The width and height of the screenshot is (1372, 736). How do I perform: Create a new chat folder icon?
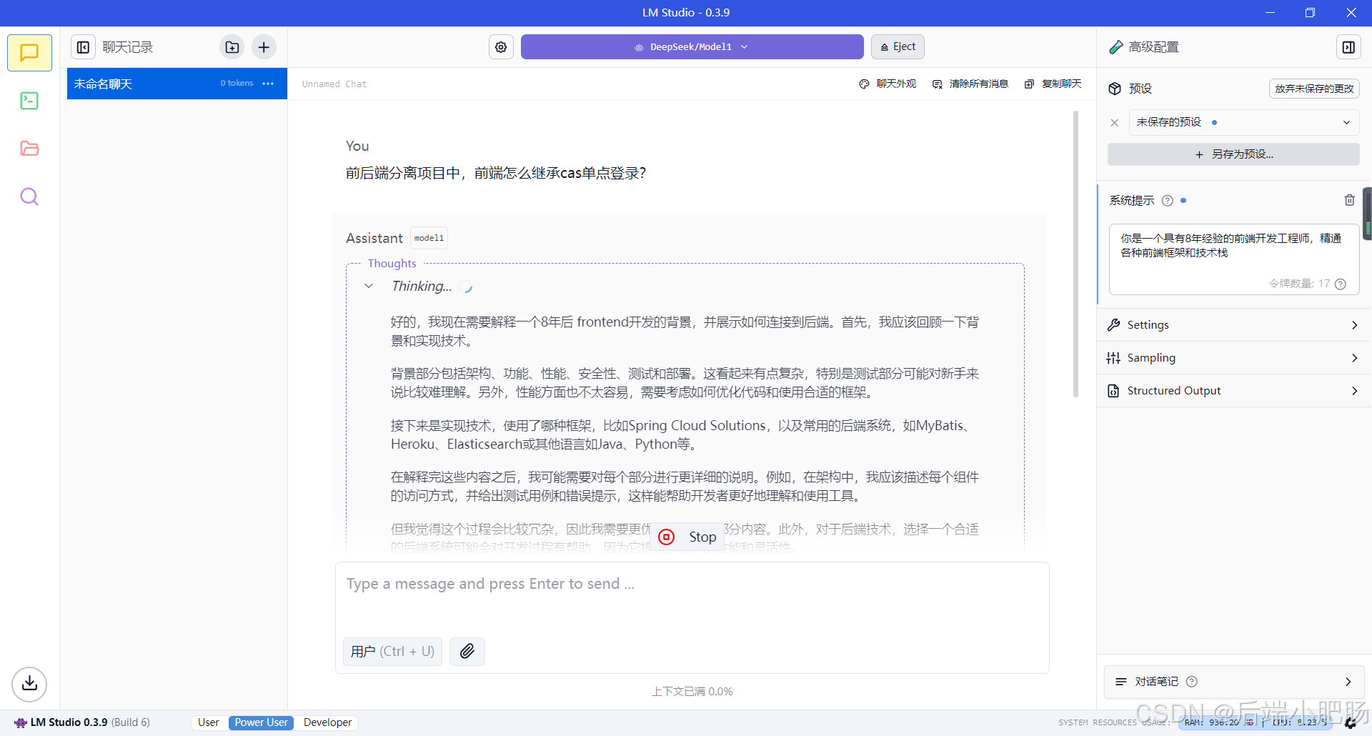[x=232, y=46]
